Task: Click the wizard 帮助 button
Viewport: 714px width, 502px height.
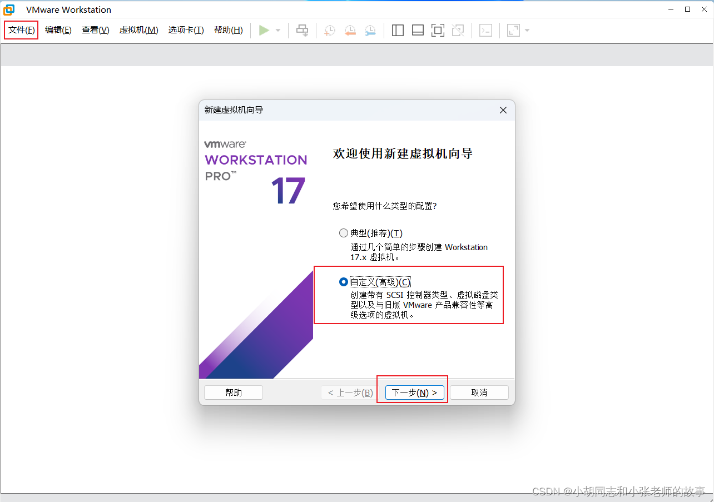Action: 234,392
